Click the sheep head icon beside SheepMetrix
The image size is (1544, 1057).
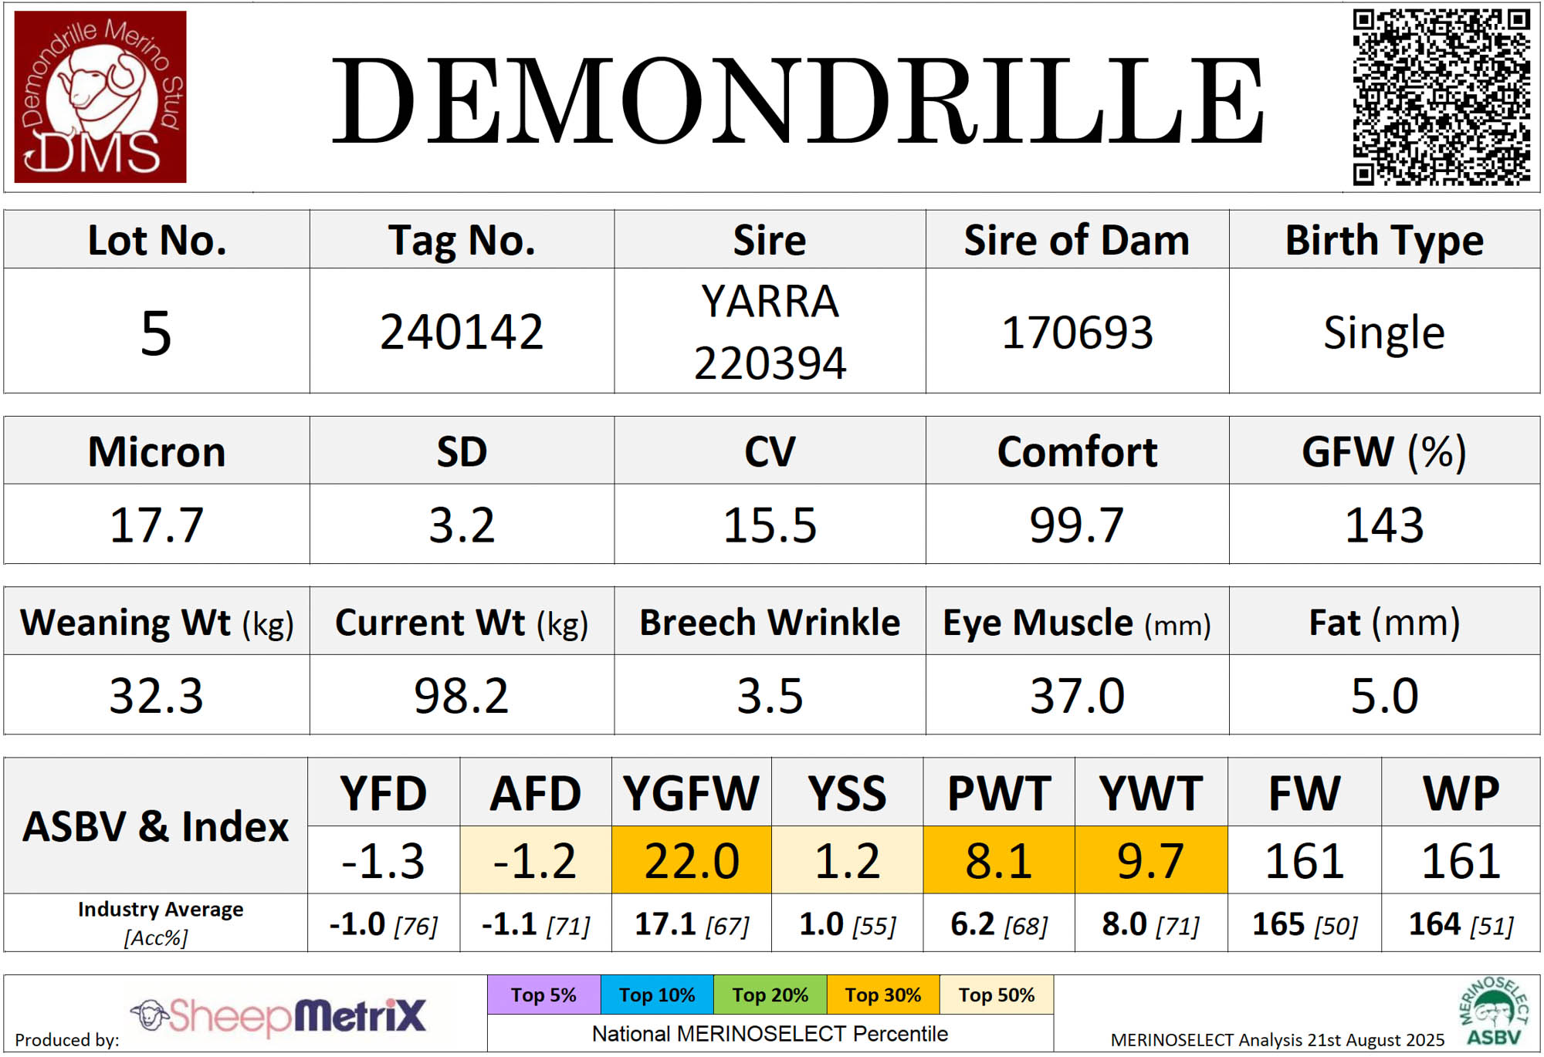click(151, 1015)
